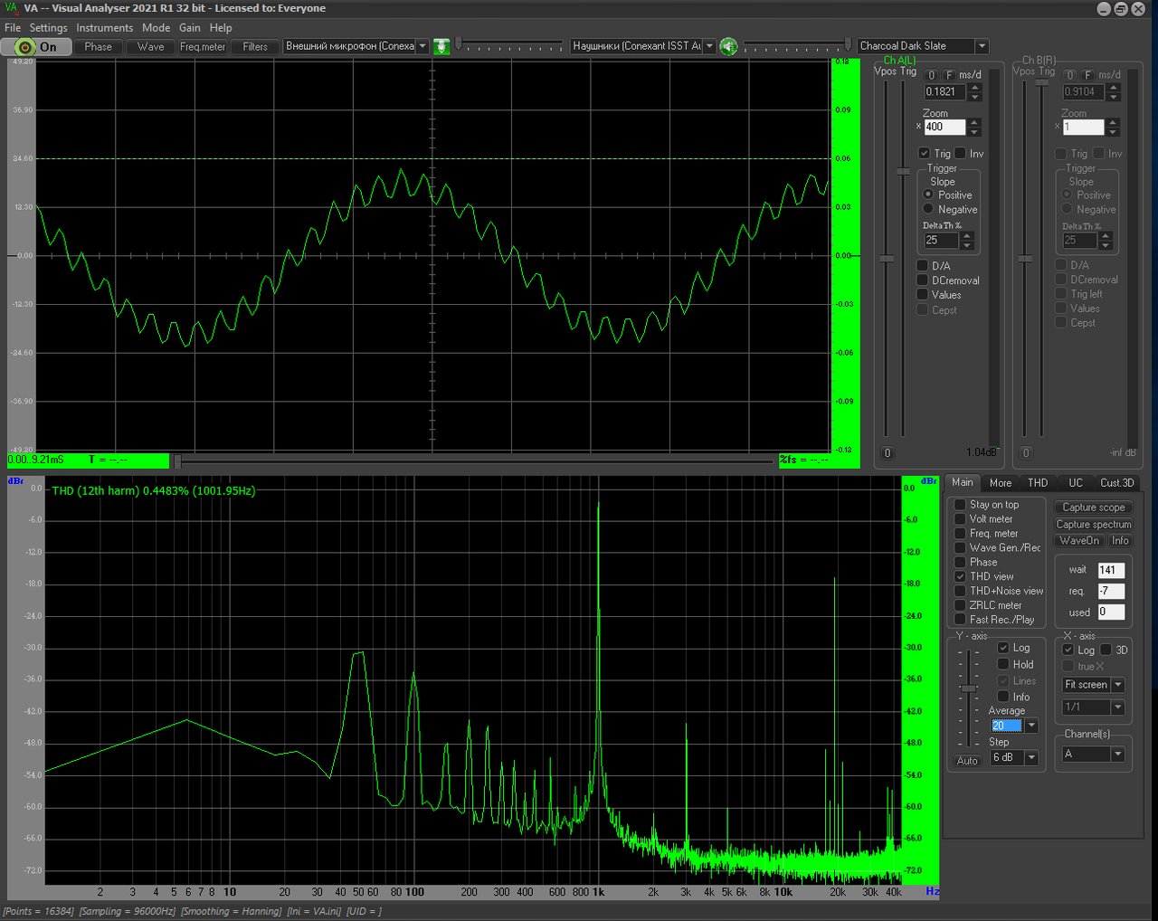Disable the THD view checkbox
Screen dimensions: 1158x921
960,576
